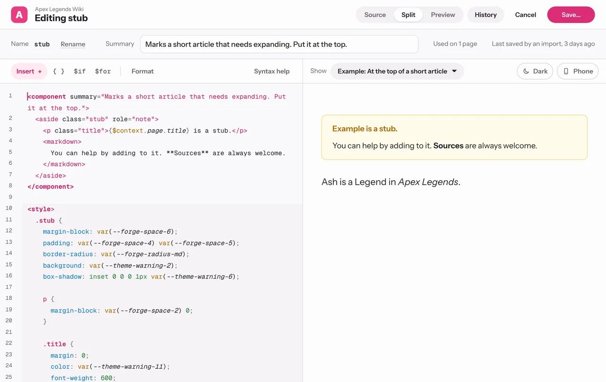Click the </component> closing tag
The height and width of the screenshot is (382, 606).
51,187
